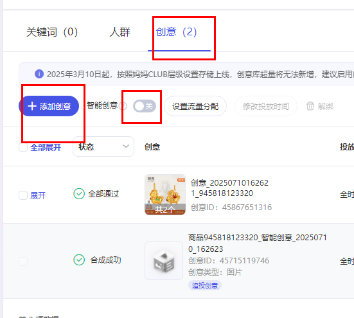The image size is (354, 318).
Task: Click the 设置流量分配 button
Action: tap(195, 106)
